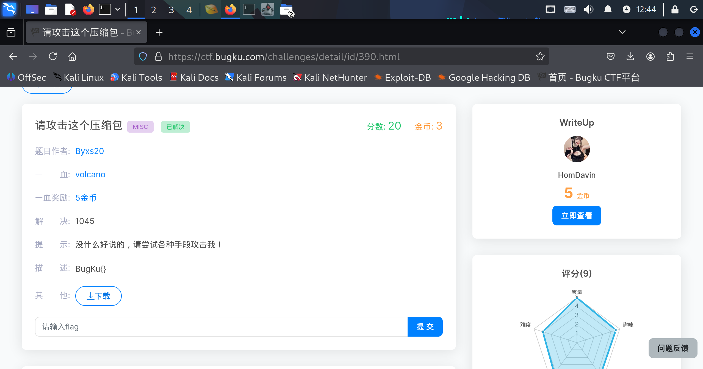Click the 提交 submit button
The image size is (703, 369).
[x=425, y=327]
